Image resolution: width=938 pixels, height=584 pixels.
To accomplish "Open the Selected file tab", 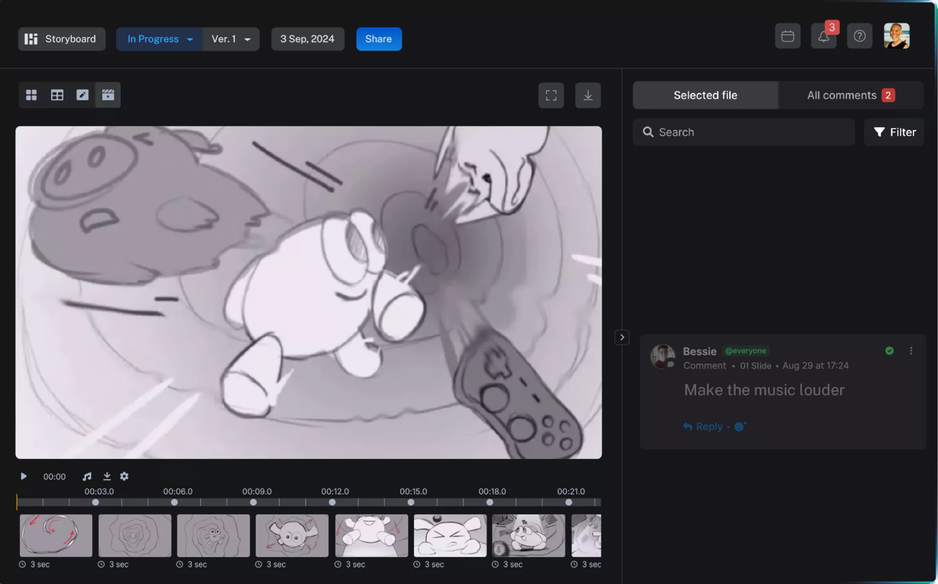I will [705, 95].
